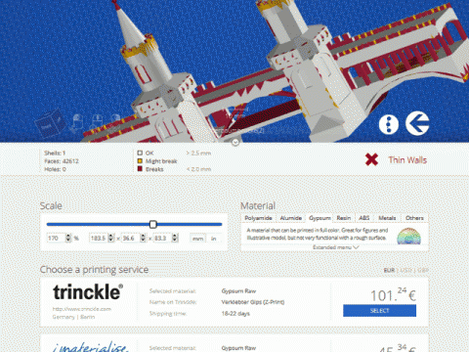Click the stepper beside the 170 percent field

(68, 239)
